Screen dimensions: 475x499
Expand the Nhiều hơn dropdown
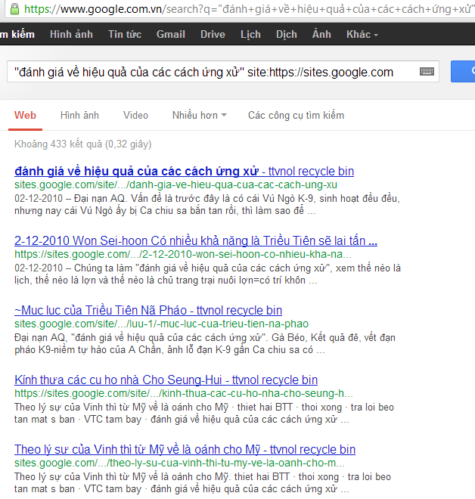(199, 115)
